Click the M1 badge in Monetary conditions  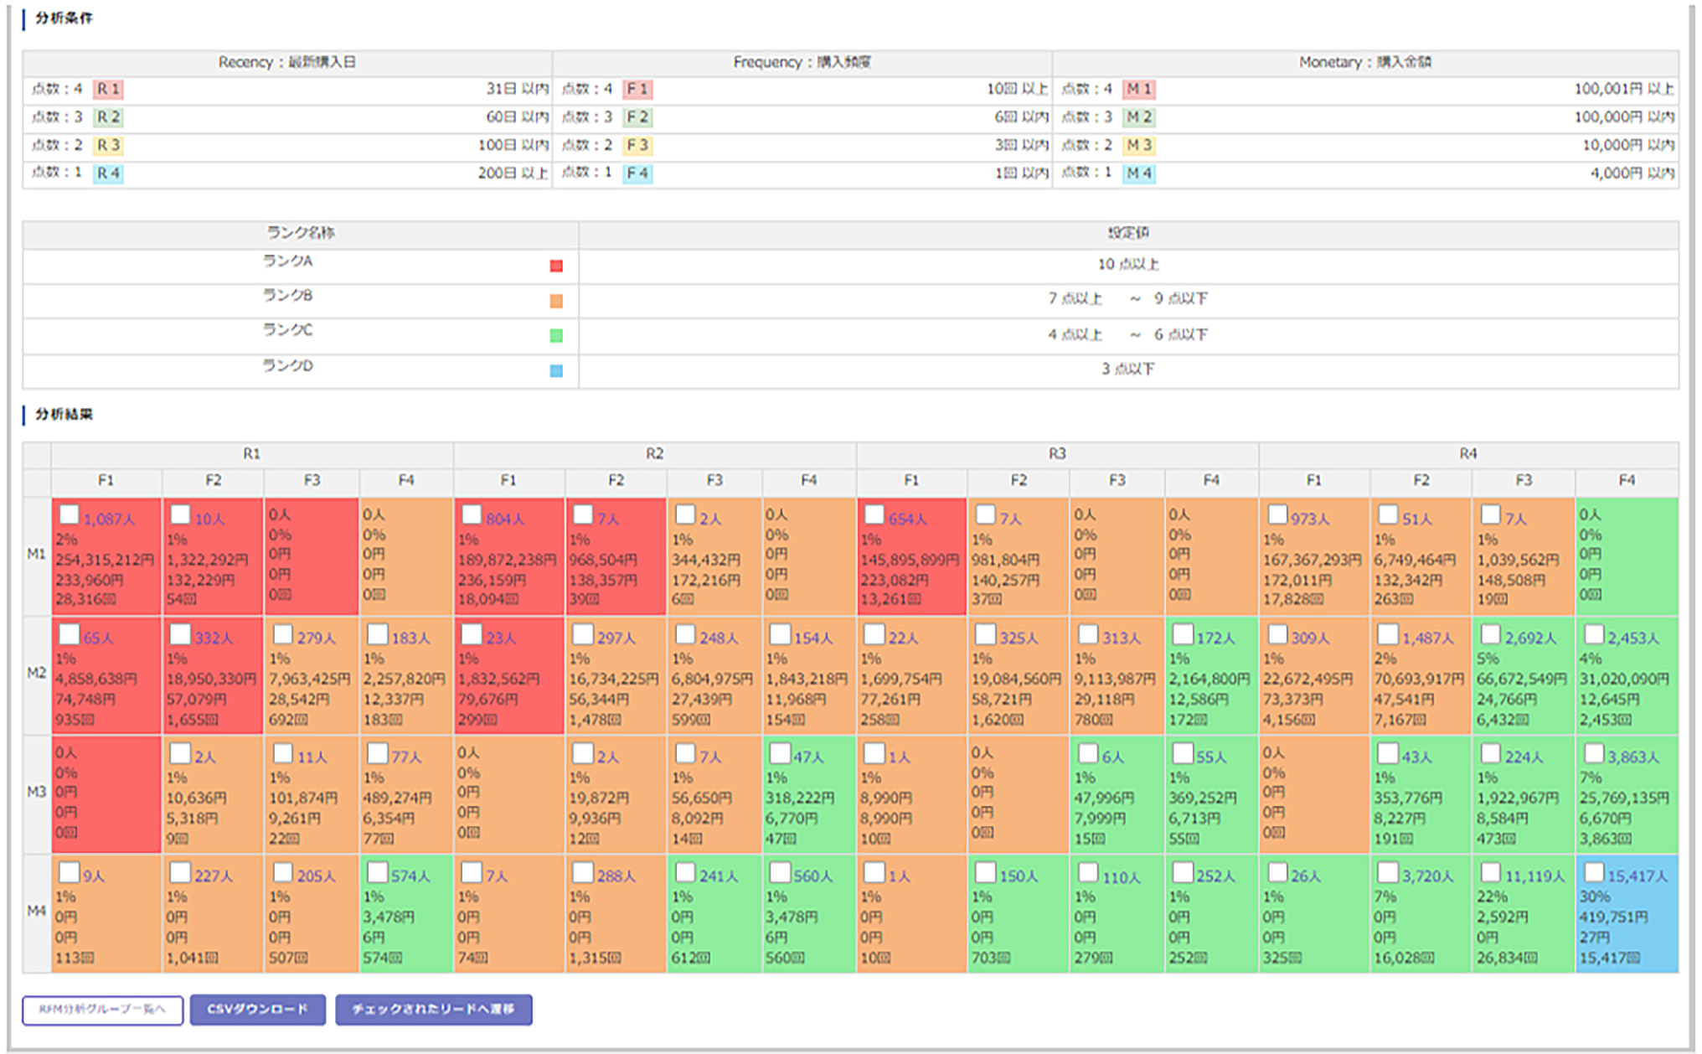pyautogui.click(x=1138, y=89)
